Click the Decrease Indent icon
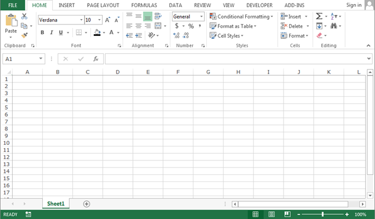This screenshot has width=375, height=219. point(129,35)
